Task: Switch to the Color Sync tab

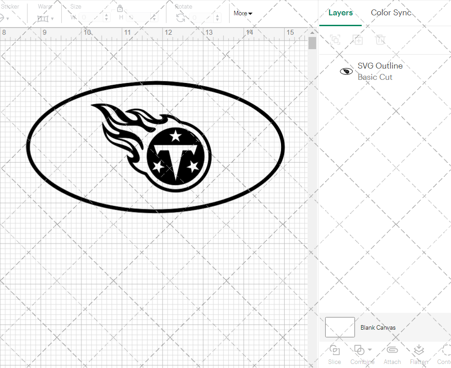Action: pos(391,13)
